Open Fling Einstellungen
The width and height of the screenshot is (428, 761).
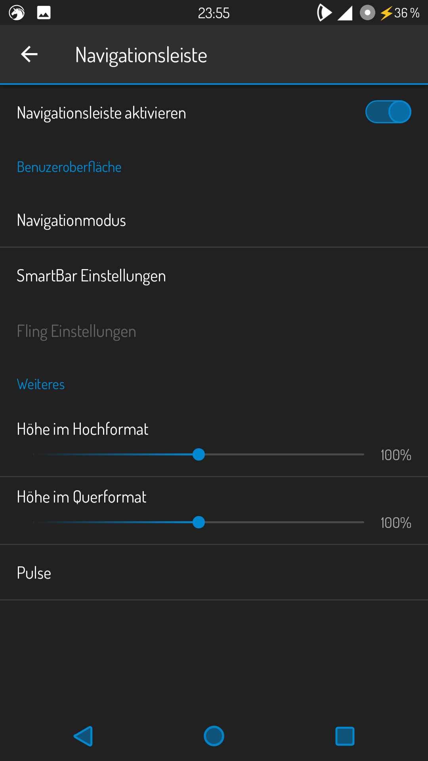[76, 331]
